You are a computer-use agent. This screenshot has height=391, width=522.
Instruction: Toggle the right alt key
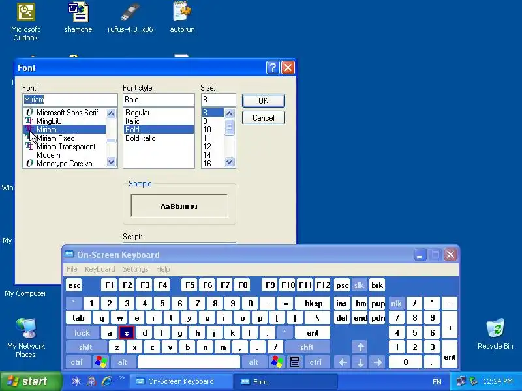(x=254, y=362)
